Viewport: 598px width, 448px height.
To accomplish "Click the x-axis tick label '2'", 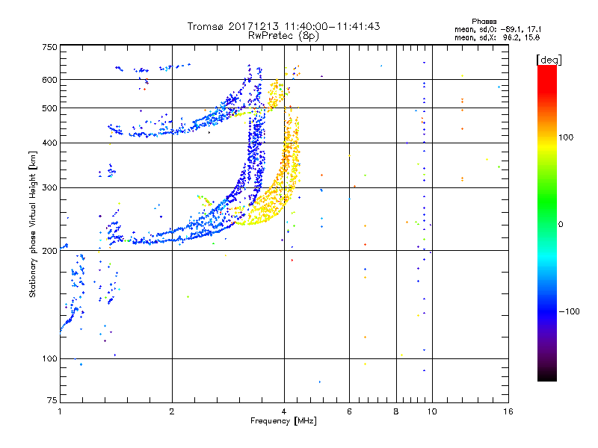I will coord(172,411).
